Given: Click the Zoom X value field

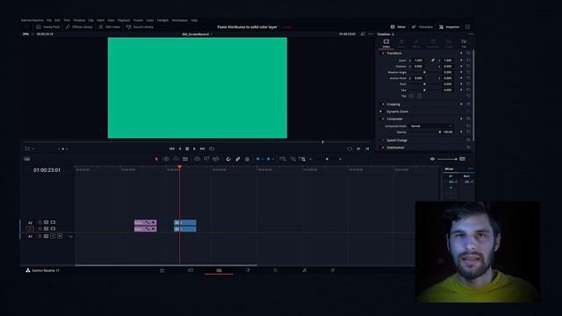Looking at the screenshot, I should coord(419,61).
